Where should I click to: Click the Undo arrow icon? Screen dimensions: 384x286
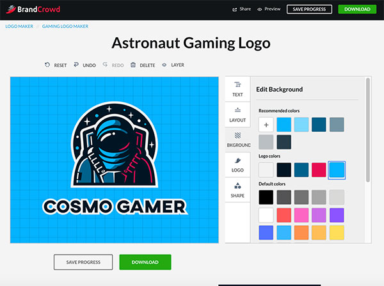click(76, 65)
